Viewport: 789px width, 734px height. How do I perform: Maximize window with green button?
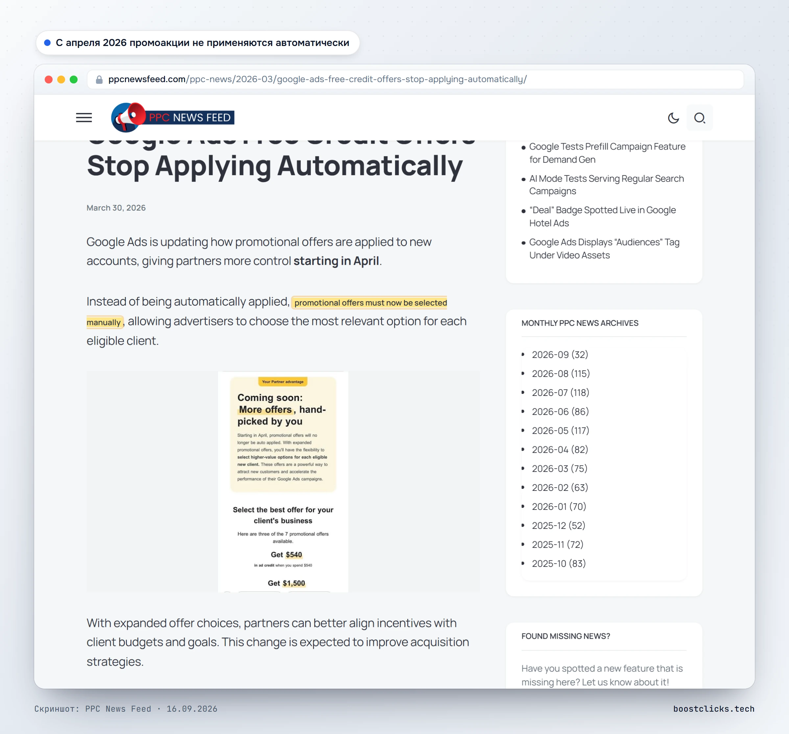coord(73,80)
